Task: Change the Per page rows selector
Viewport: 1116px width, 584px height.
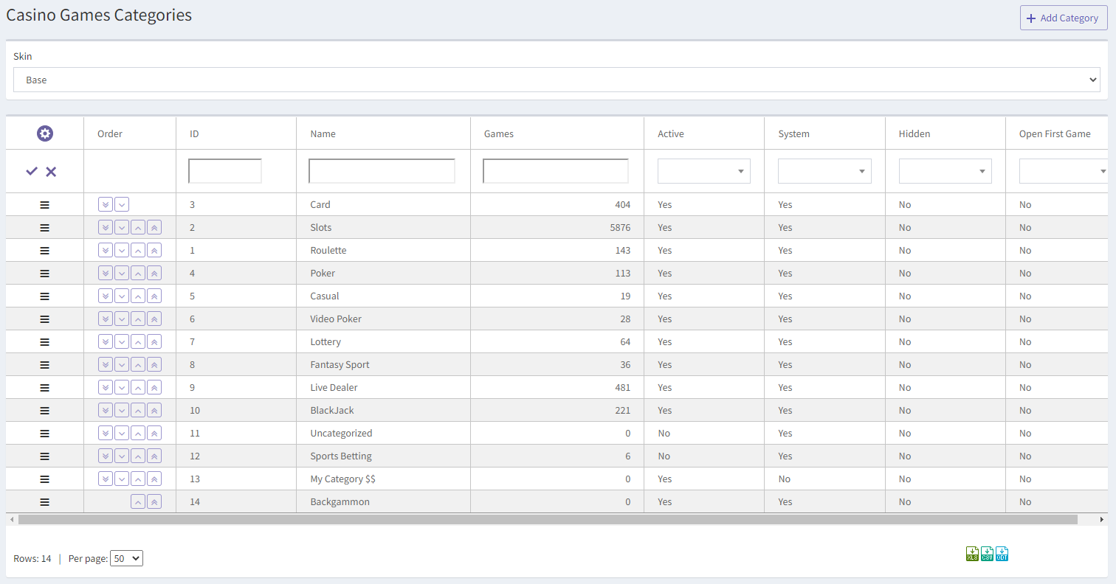Action: [126, 558]
